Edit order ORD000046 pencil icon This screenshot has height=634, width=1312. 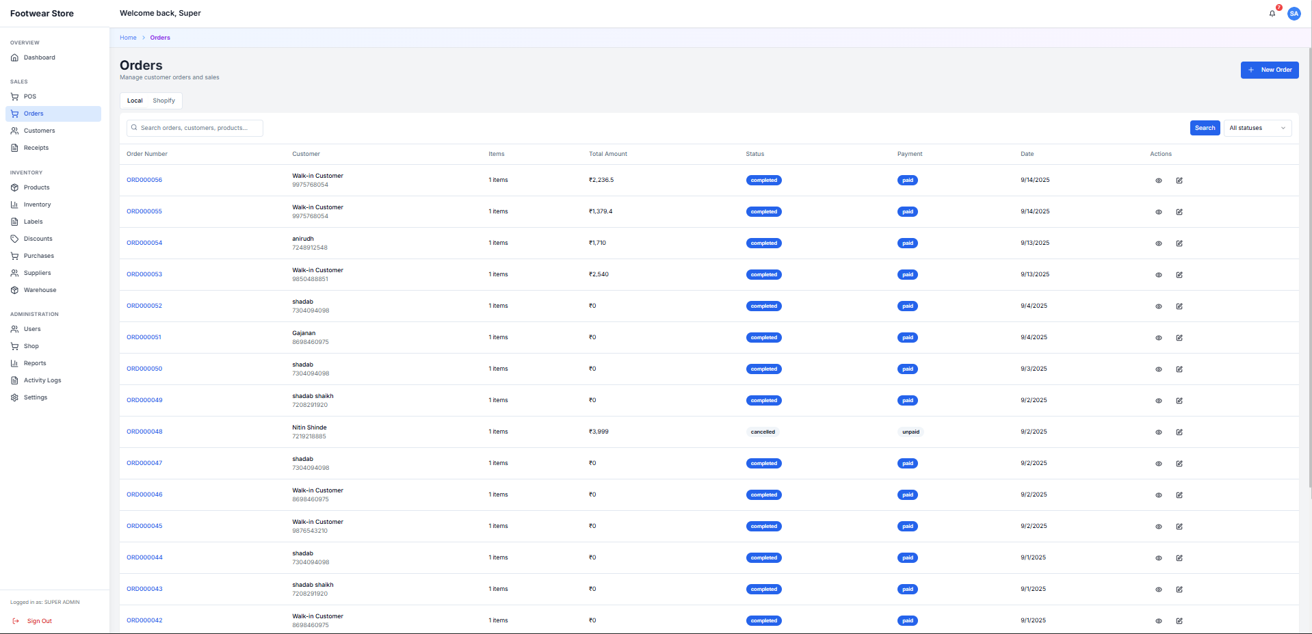[1179, 495]
